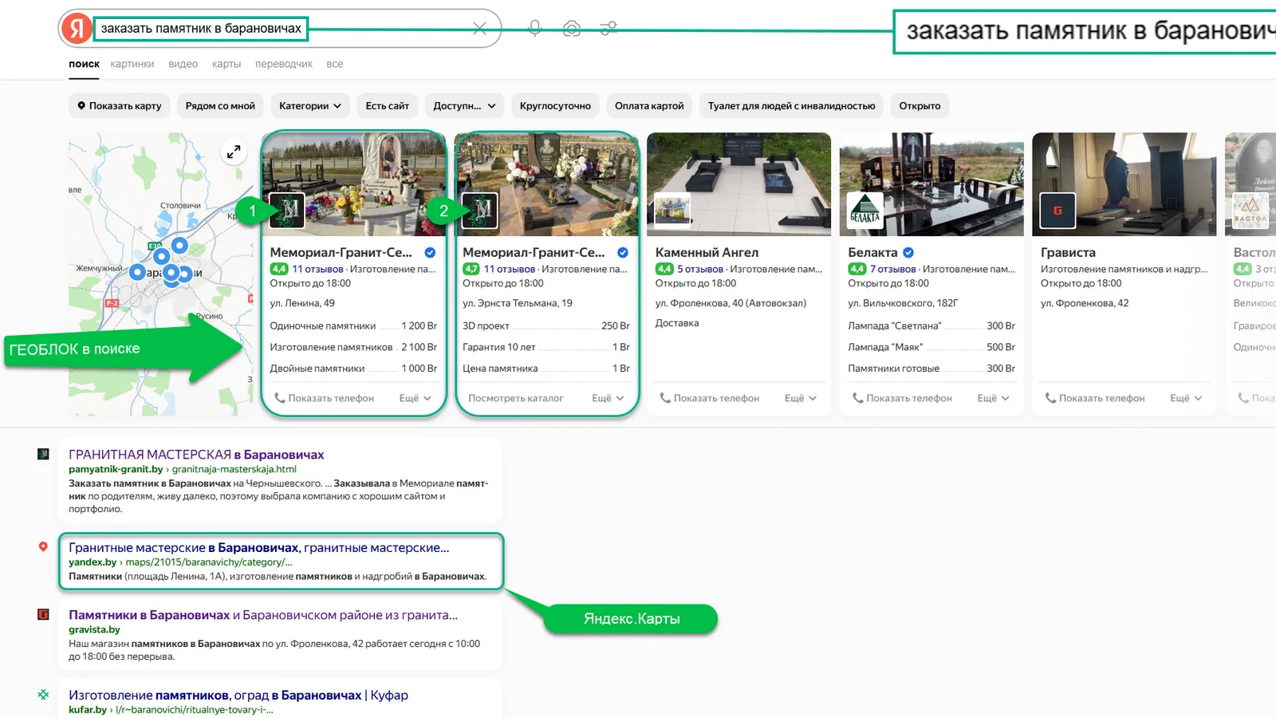Activate voice search microphone icon
Screen dimensions: 1276x718
tap(535, 29)
